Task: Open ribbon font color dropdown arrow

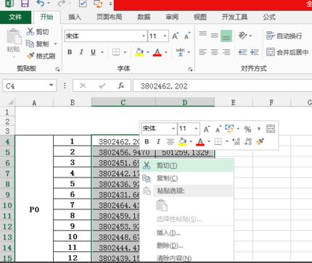Action: point(166,52)
